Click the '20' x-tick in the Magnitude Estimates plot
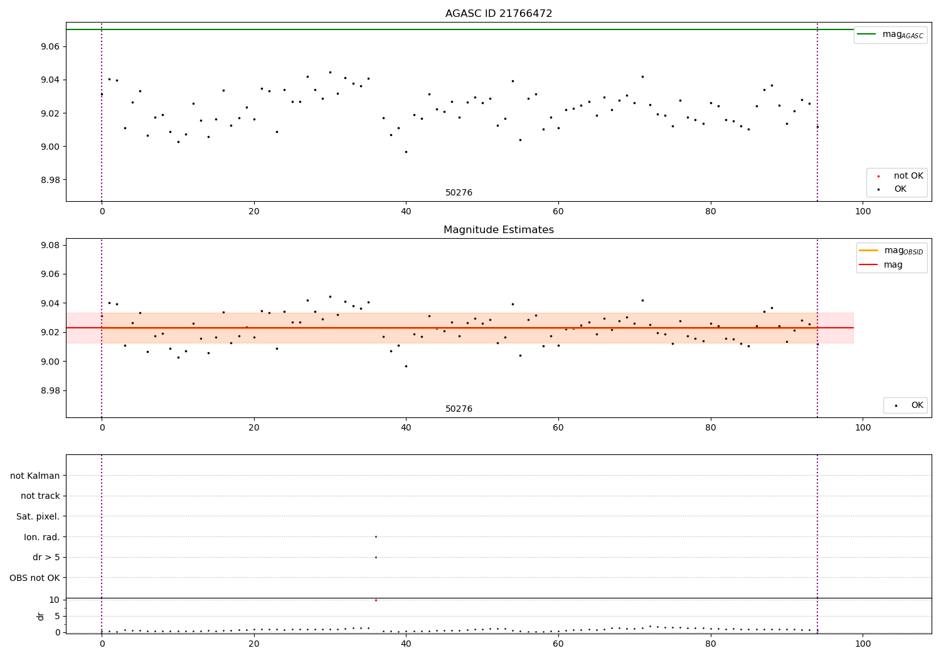 point(254,427)
